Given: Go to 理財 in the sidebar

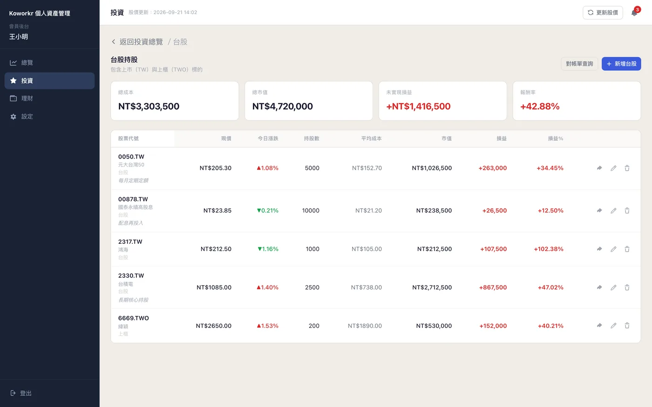Looking at the screenshot, I should point(49,99).
